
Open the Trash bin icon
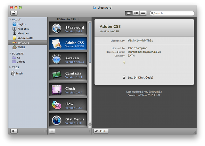[13, 73]
